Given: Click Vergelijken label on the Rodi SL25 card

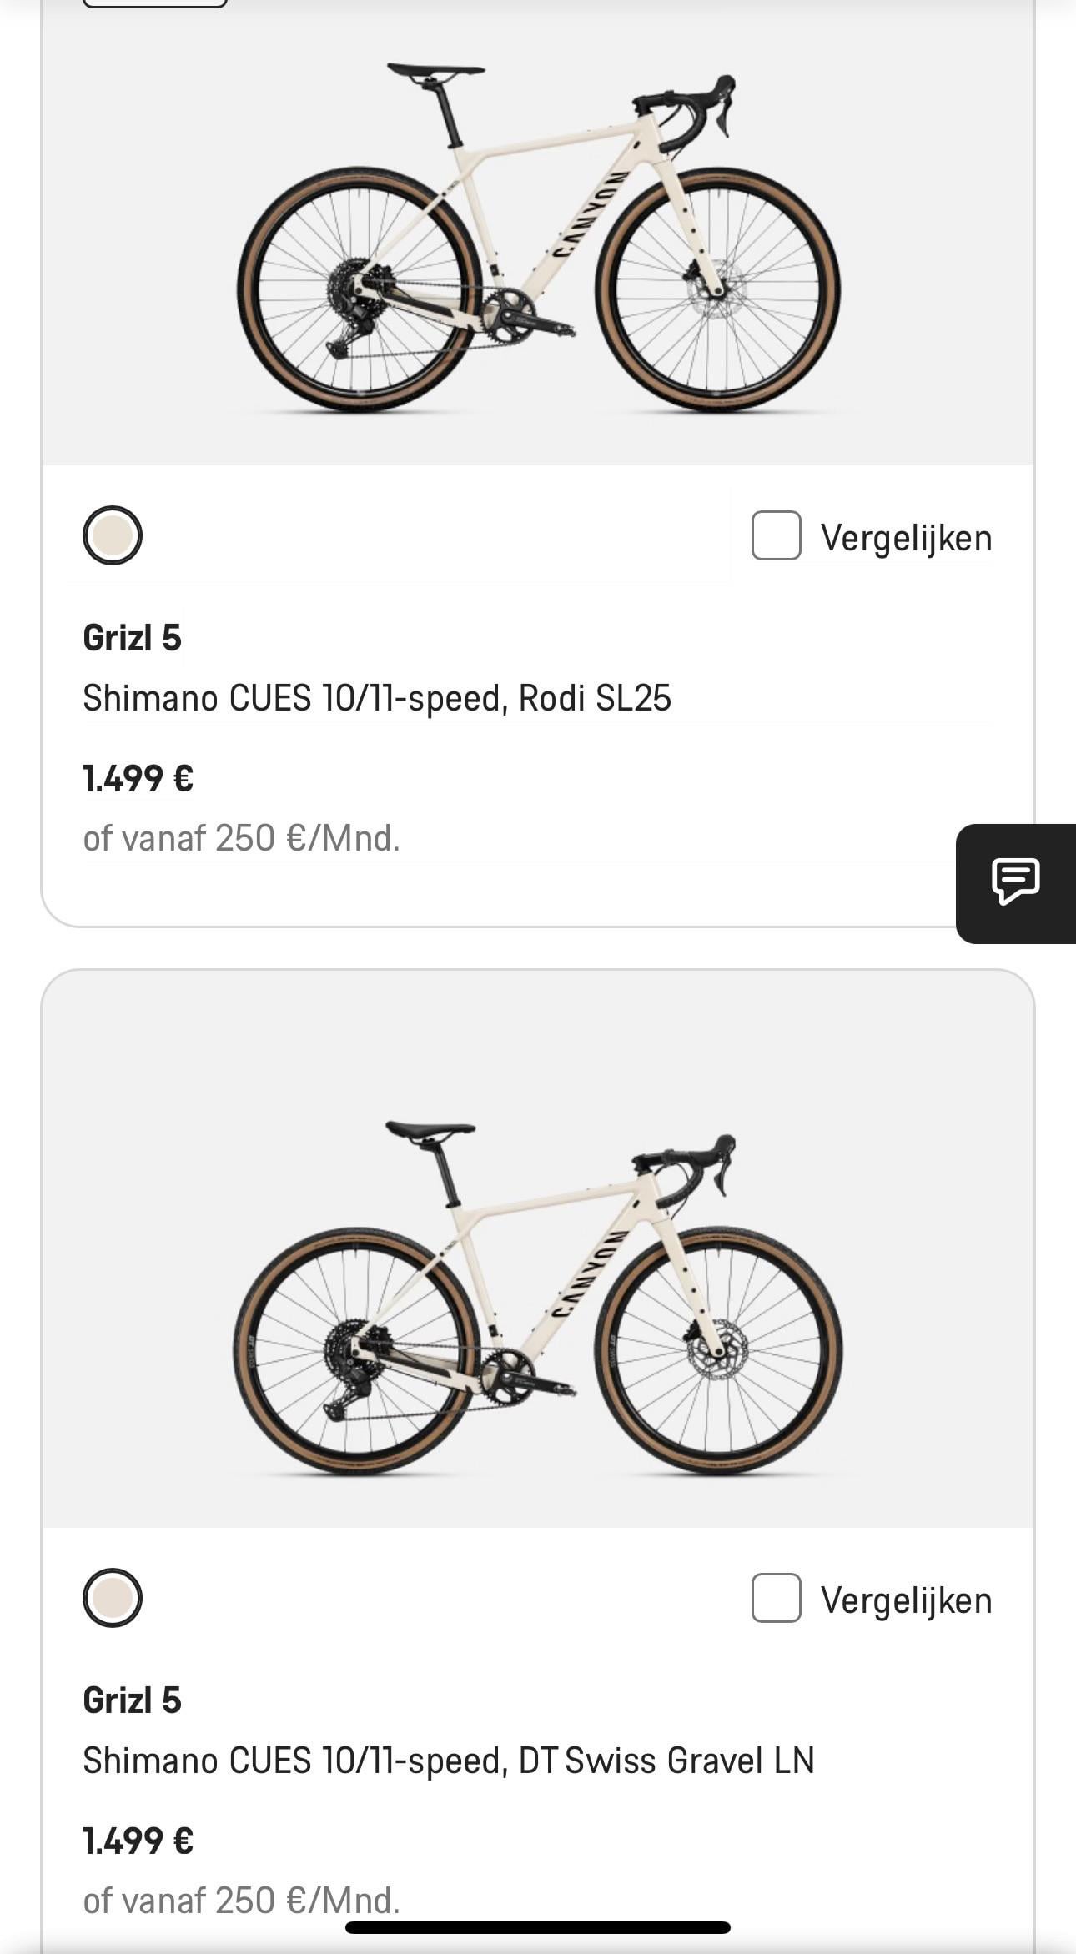Looking at the screenshot, I should 906,538.
